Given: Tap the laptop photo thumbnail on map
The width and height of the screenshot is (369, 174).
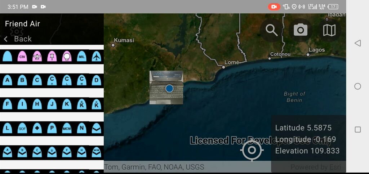Looking at the screenshot, I should pos(166,88).
